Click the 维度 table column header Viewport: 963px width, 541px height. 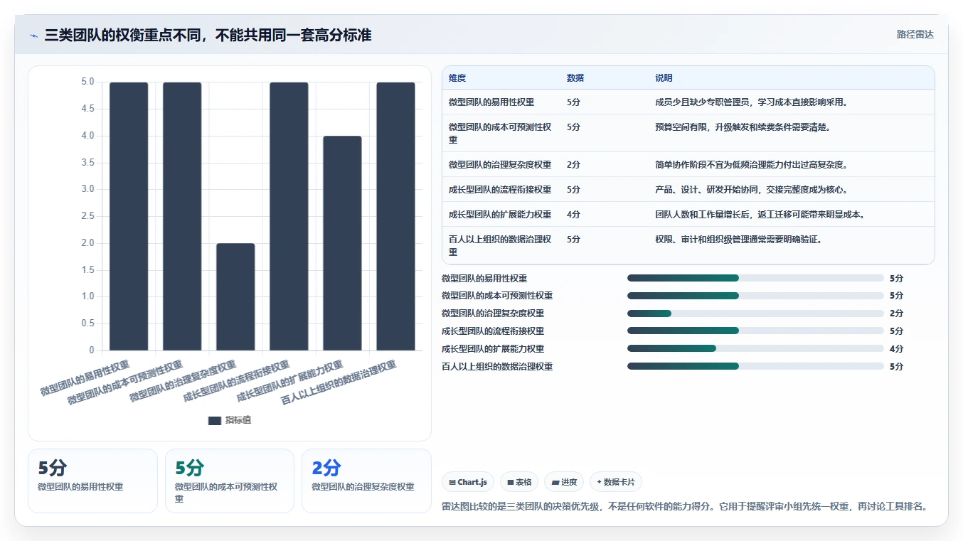click(x=457, y=78)
